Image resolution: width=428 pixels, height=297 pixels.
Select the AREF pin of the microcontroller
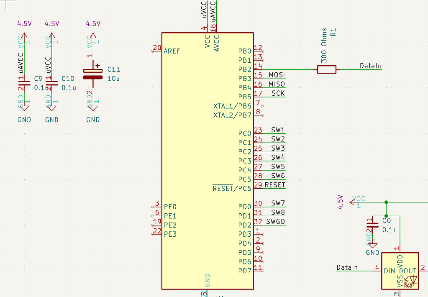click(x=172, y=51)
